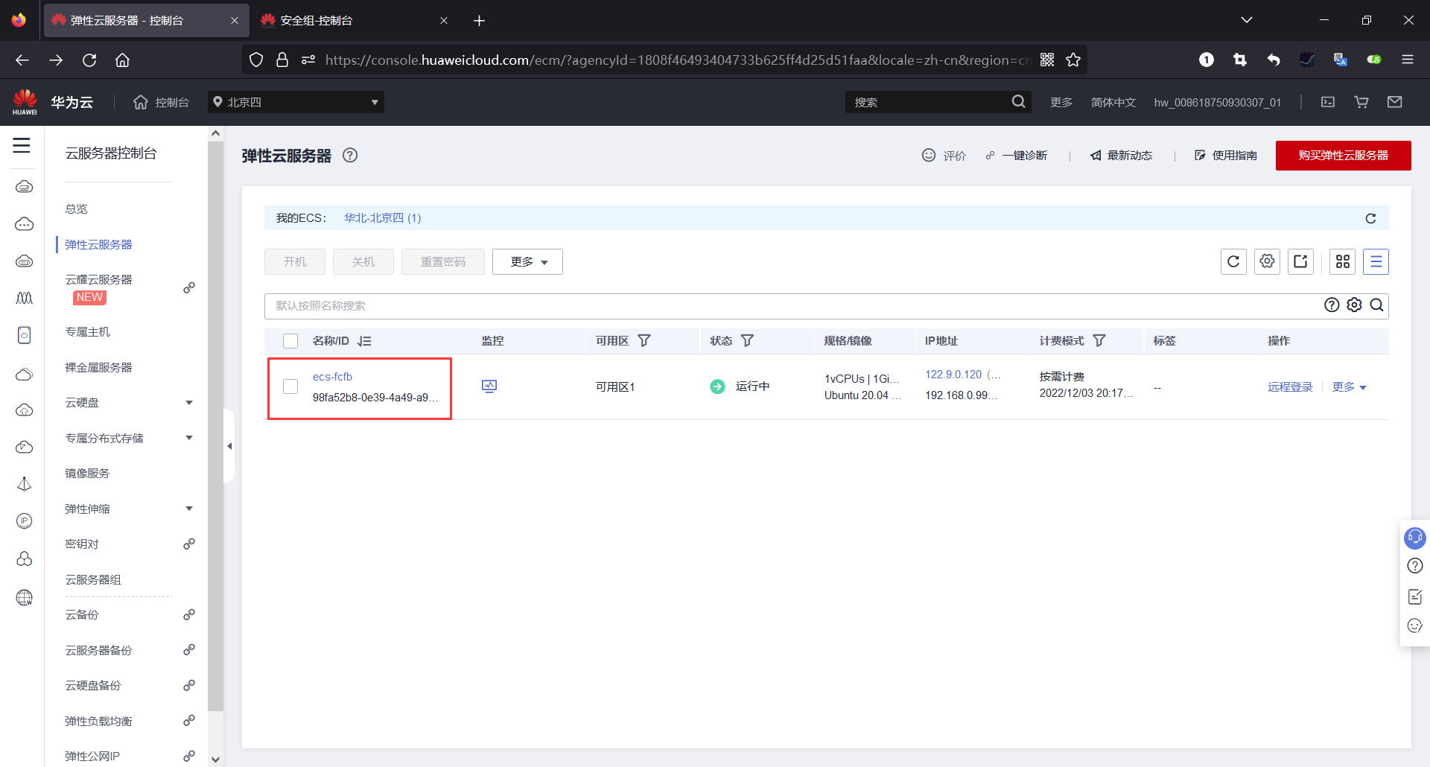1430x767 pixels.
Task: Open help icon beside page title
Action: [x=350, y=156]
